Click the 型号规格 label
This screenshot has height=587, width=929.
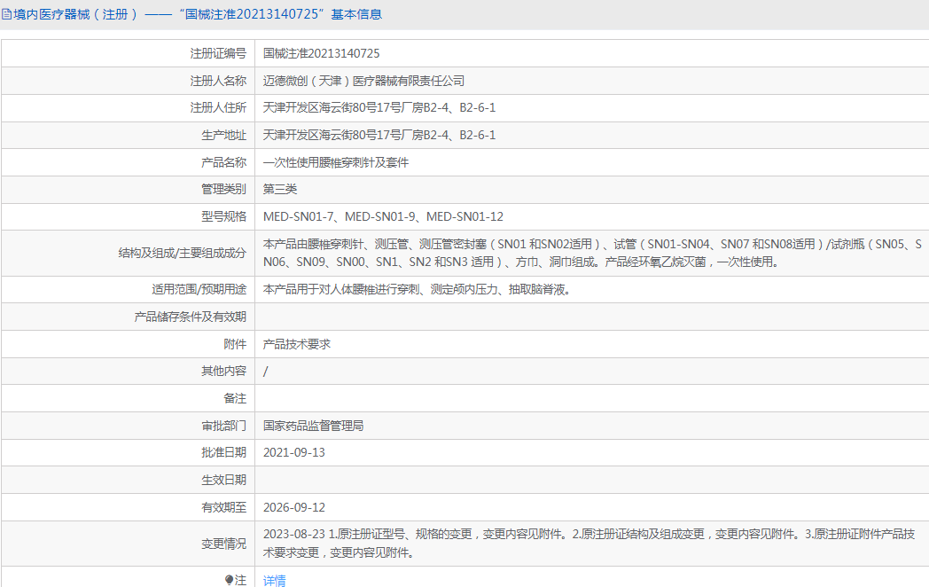223,216
